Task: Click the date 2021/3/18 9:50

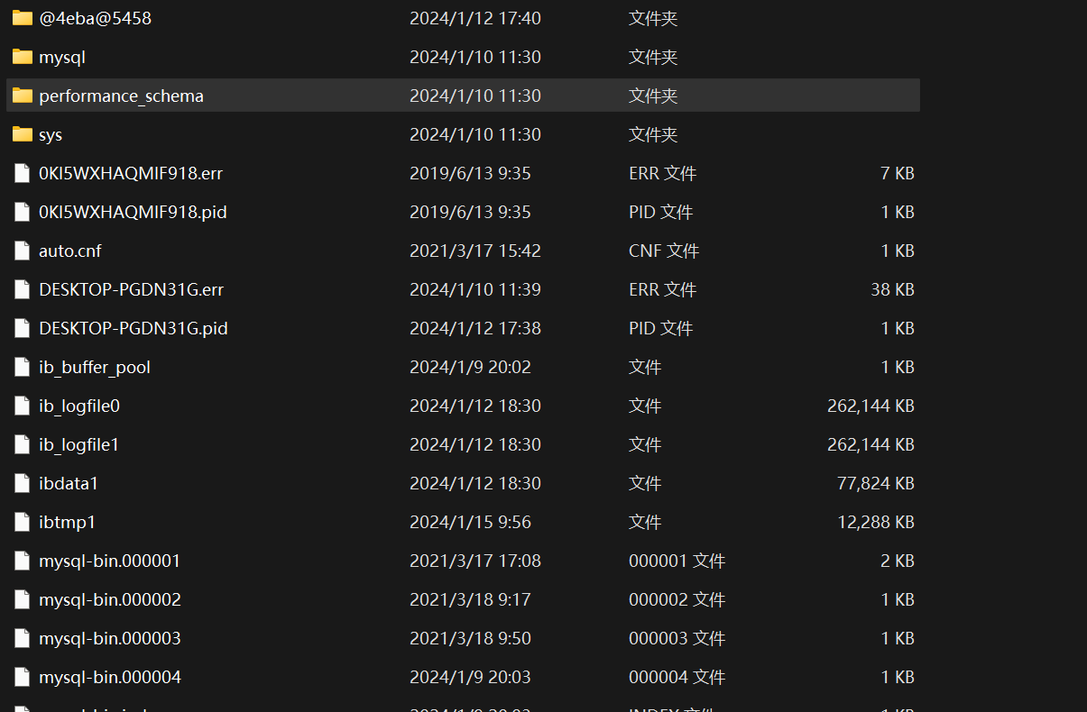Action: click(470, 638)
